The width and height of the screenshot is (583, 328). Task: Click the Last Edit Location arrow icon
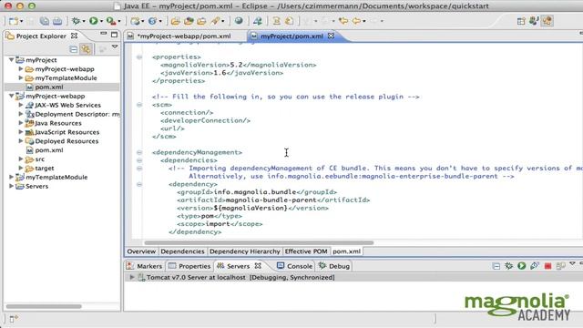343,21
